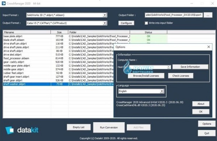Click the highlighted shaft washer.sldprt row
This screenshot has width=217, height=141.
tap(58, 84)
